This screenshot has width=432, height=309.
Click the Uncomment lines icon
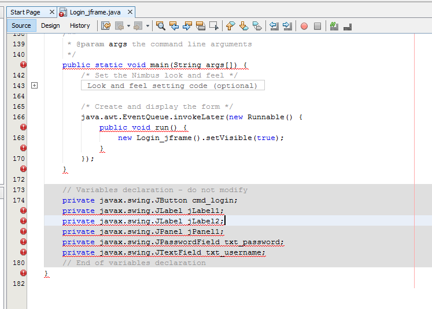(348, 26)
